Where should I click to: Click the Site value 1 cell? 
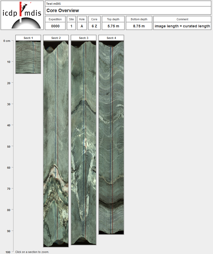click(x=71, y=26)
